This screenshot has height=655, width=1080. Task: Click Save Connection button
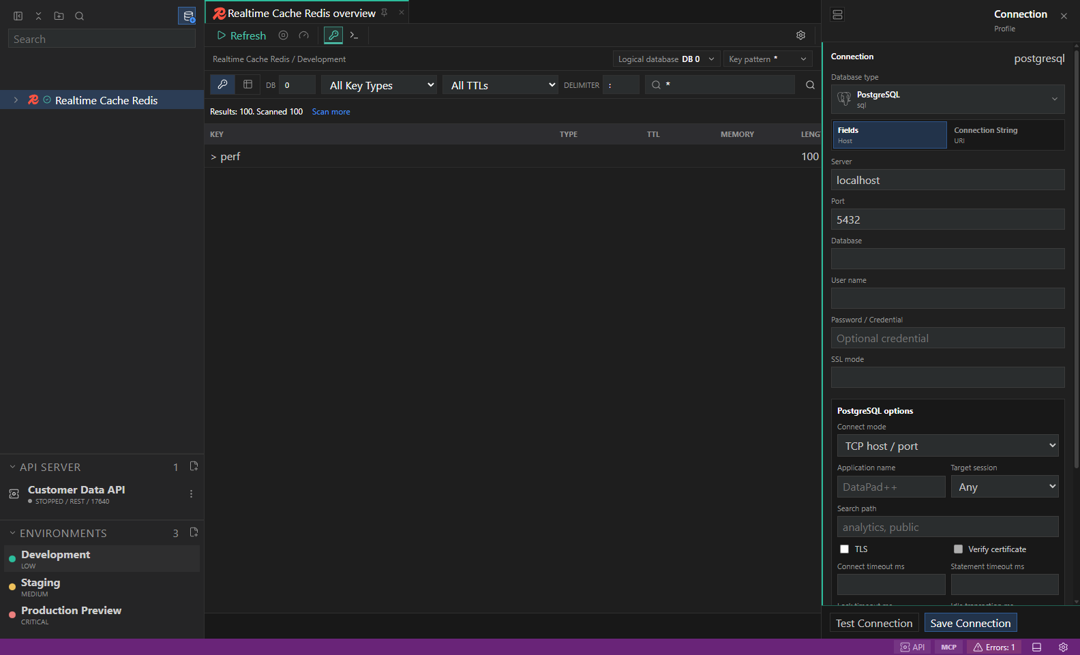pyautogui.click(x=970, y=623)
